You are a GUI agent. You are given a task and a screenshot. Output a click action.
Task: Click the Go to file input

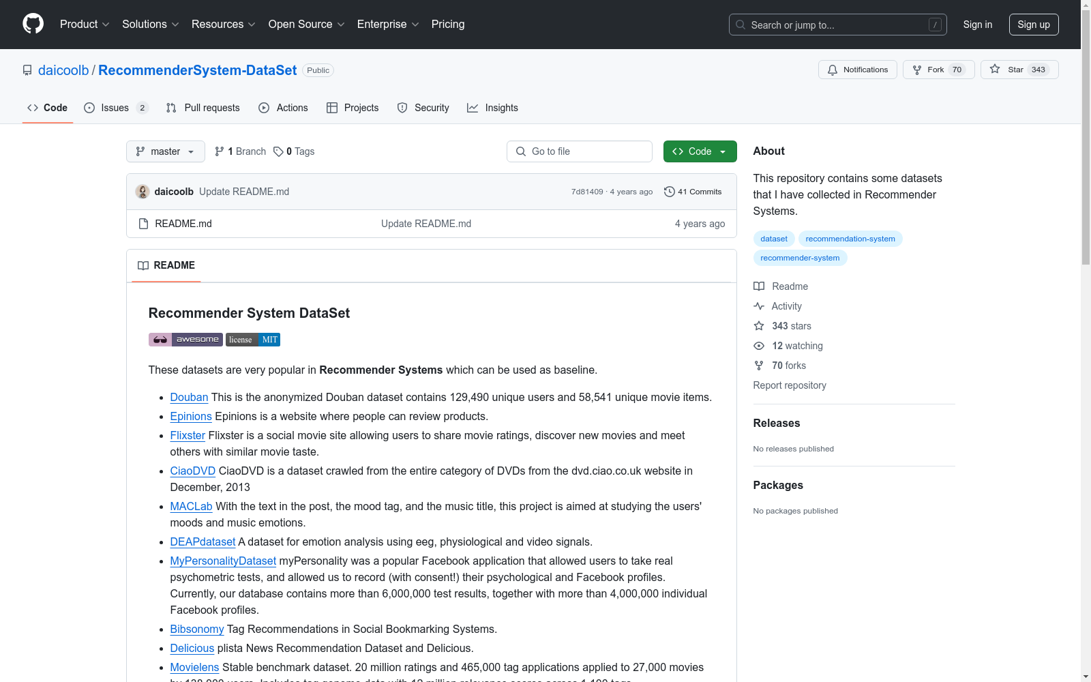(x=580, y=151)
